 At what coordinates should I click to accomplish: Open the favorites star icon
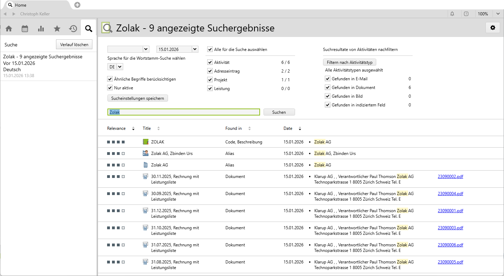(x=57, y=29)
